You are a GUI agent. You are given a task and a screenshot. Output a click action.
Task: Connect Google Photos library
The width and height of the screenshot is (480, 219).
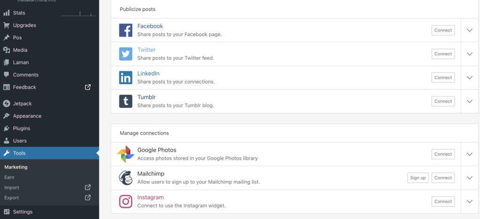[x=443, y=154]
